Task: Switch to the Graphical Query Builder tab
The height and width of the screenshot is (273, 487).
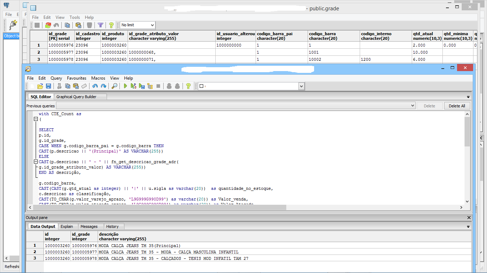Action: 76,97
